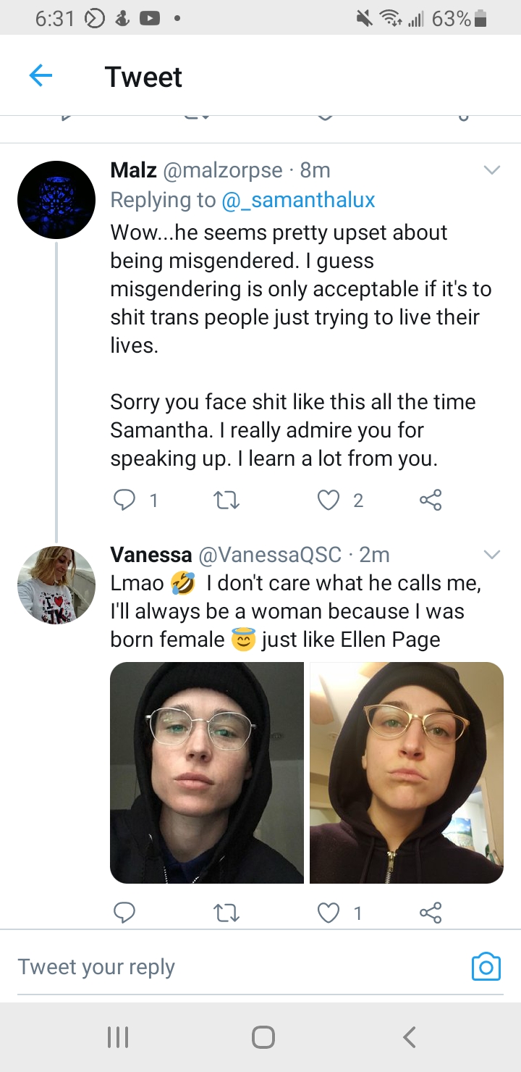
Task: View the right attached selfie photo
Action: 407,773
